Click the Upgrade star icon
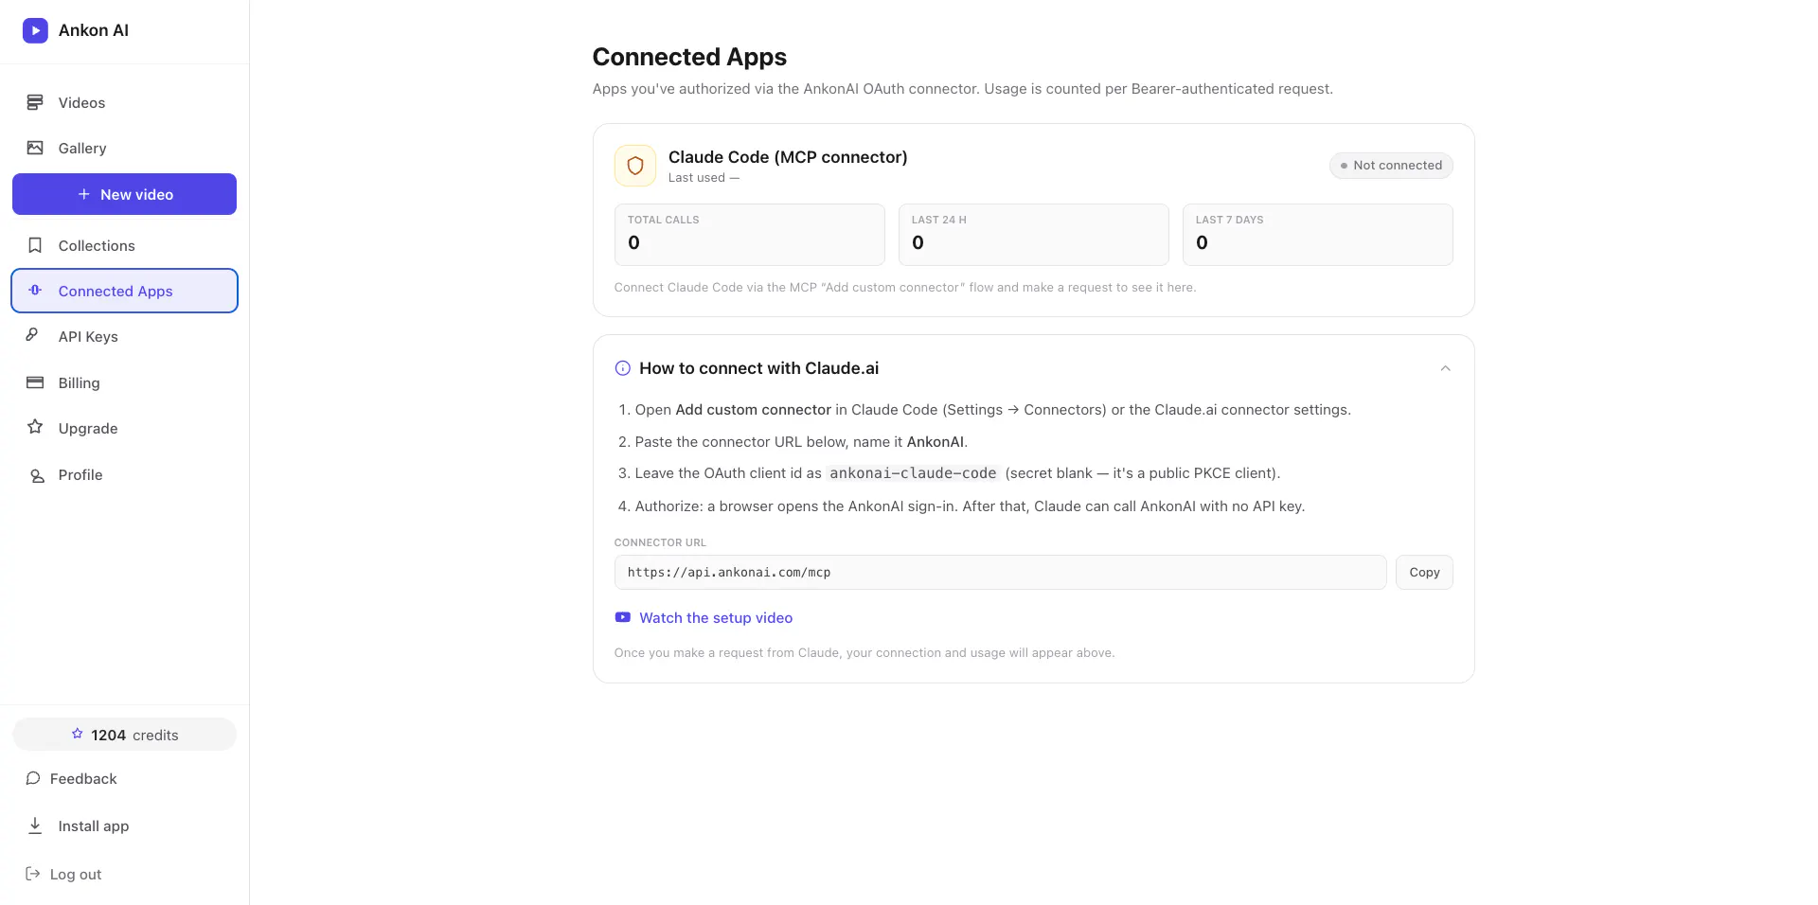 [35, 427]
